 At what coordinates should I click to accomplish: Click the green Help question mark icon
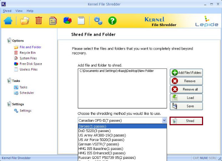click(112, 21)
